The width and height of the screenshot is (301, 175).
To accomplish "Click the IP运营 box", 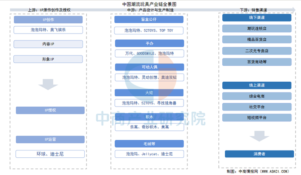I will click(50, 139).
